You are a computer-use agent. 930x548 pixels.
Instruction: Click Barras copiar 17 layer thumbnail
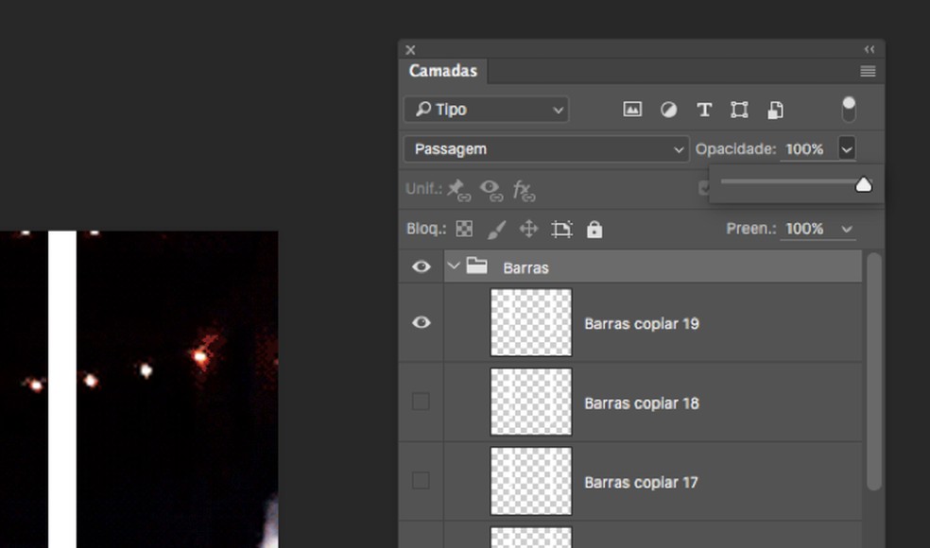[x=531, y=481]
